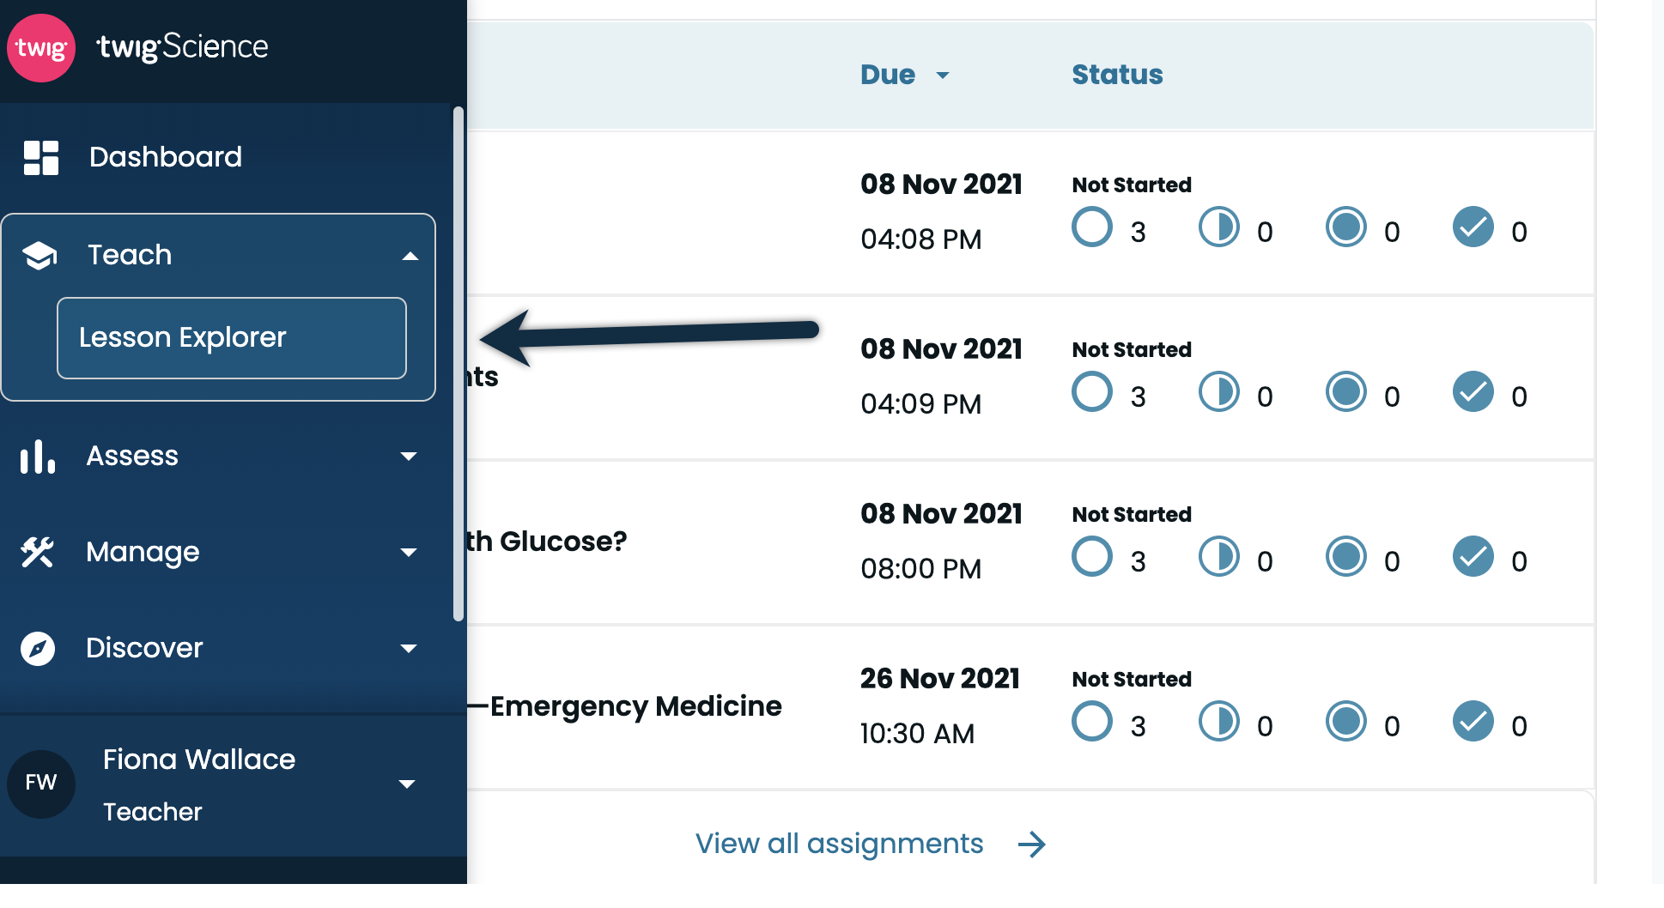Select empty not-started circle for 04:09 PM assignment
This screenshot has height=908, width=1664.
tap(1092, 392)
